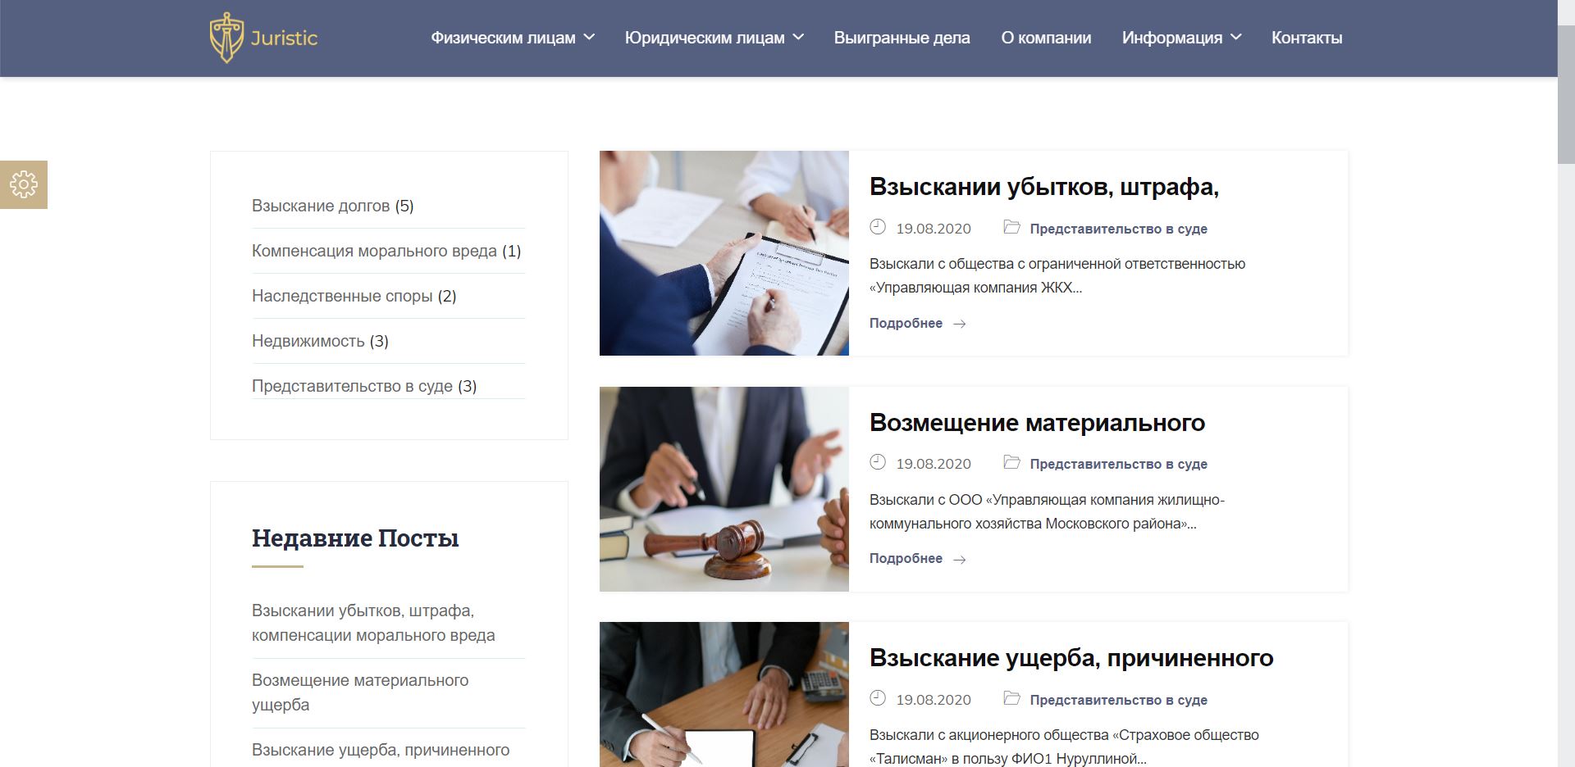Click excerpt starting Взыскали с акционерного общества
Image resolution: width=1575 pixels, height=767 pixels.
(1064, 747)
